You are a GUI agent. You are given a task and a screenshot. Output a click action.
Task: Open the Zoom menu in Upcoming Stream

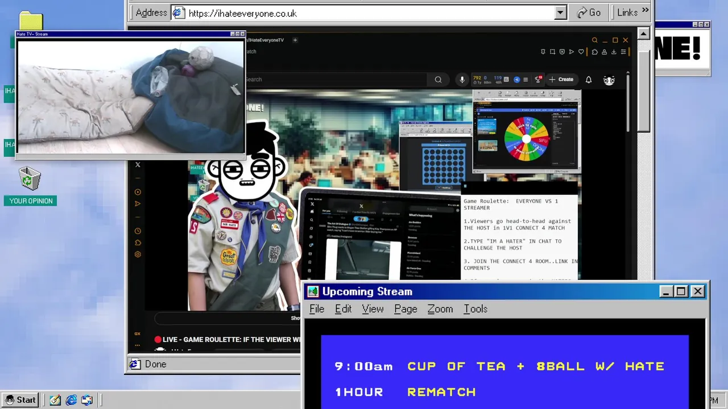(440, 309)
